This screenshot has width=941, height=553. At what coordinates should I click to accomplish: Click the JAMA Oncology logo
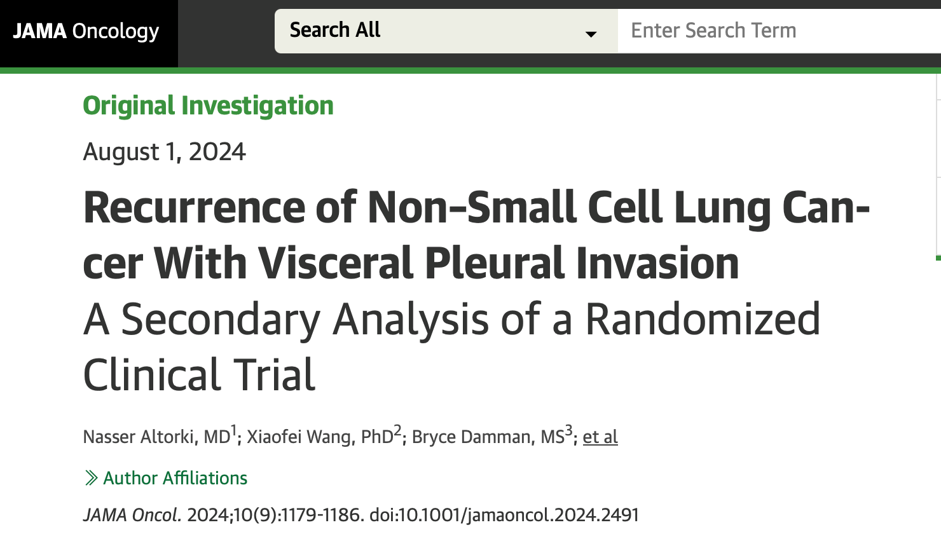pos(86,31)
